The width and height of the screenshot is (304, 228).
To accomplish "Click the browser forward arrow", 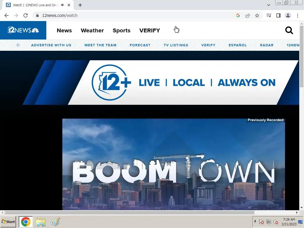I will click(16, 15).
